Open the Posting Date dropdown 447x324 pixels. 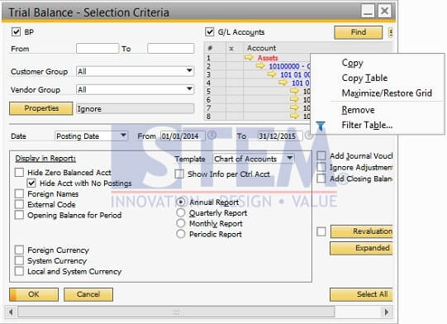coord(123,135)
